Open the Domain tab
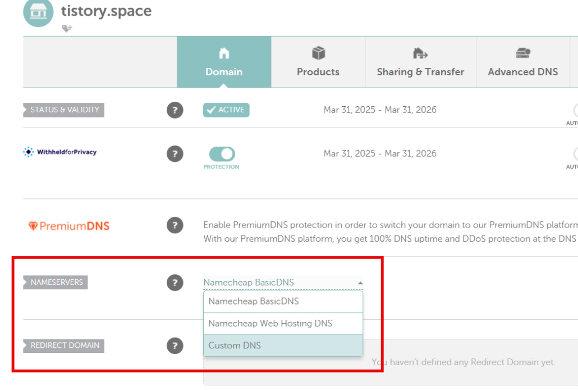578x390 pixels. pyautogui.click(x=224, y=62)
